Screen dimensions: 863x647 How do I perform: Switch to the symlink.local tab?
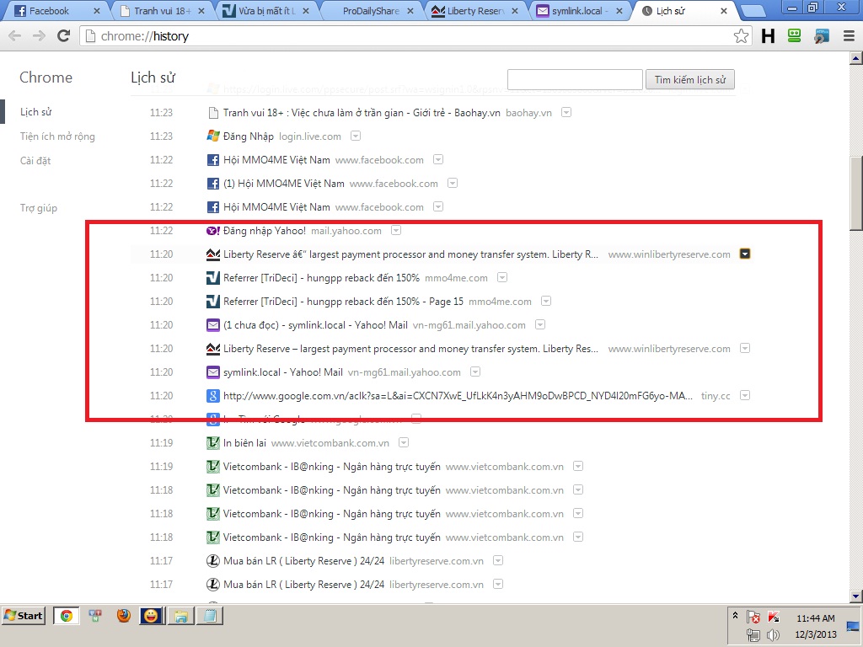click(579, 11)
